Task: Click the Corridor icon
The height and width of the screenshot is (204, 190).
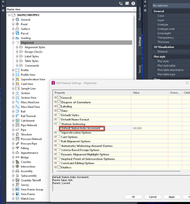Action: (17, 162)
